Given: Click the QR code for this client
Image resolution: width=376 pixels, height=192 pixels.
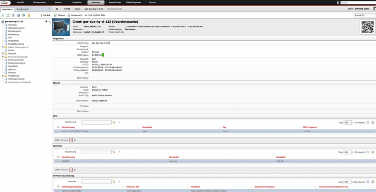Looking at the screenshot, I should click(367, 27).
